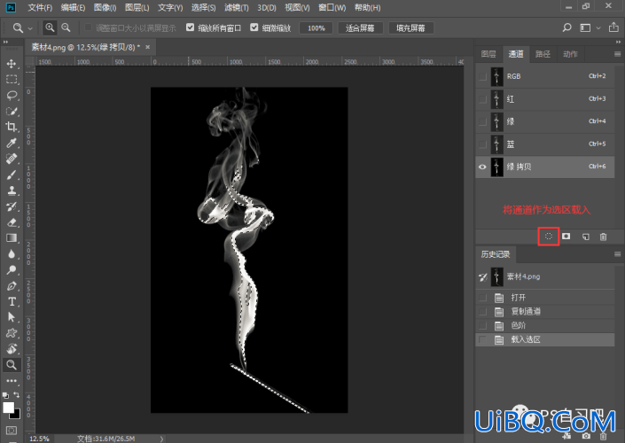Toggle Quick Mask mode

tap(12, 431)
